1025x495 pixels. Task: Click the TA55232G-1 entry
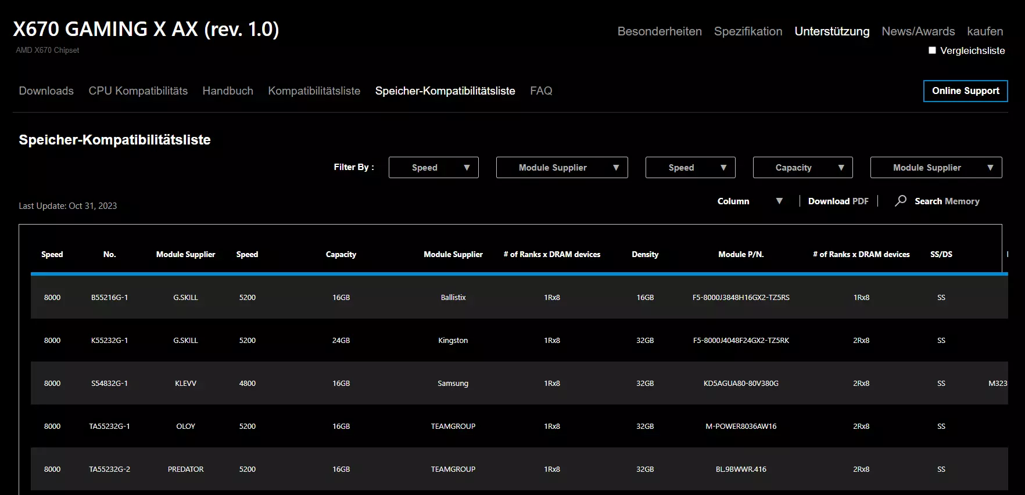(x=109, y=426)
